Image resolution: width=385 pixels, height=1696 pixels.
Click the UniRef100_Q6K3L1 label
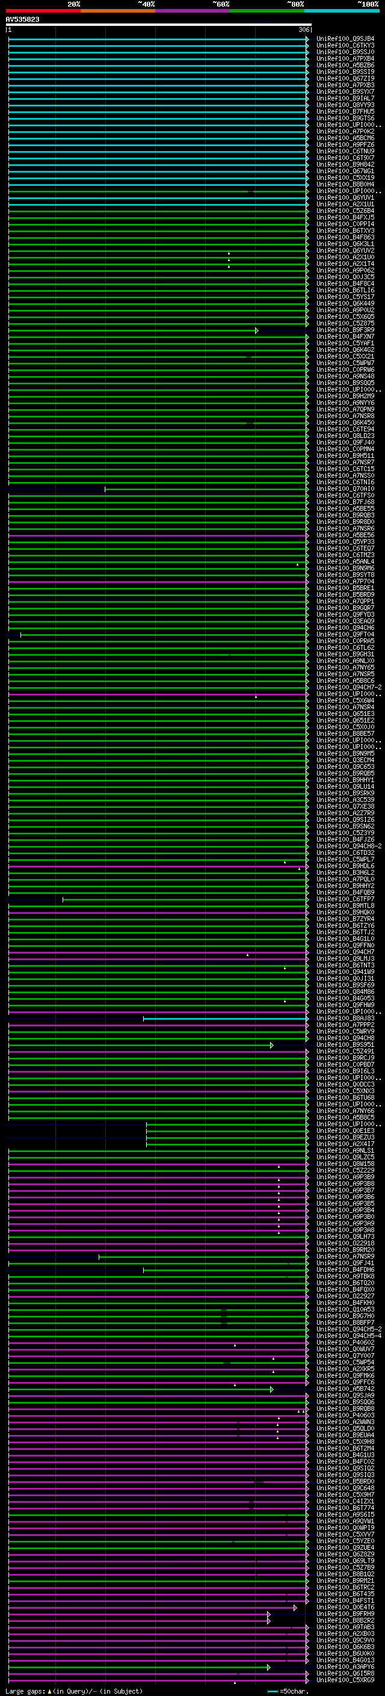click(x=345, y=244)
